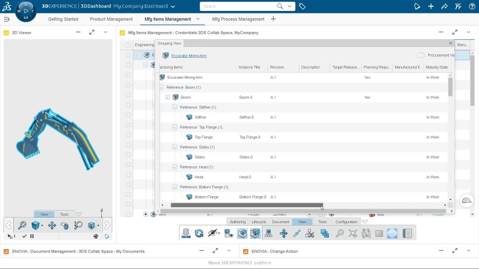Open the Authoring toolbar tab
Viewport: 479px width, 269px height.
238,222
